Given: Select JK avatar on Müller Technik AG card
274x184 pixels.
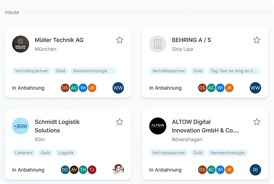Looking at the screenshot, I should point(92,88).
